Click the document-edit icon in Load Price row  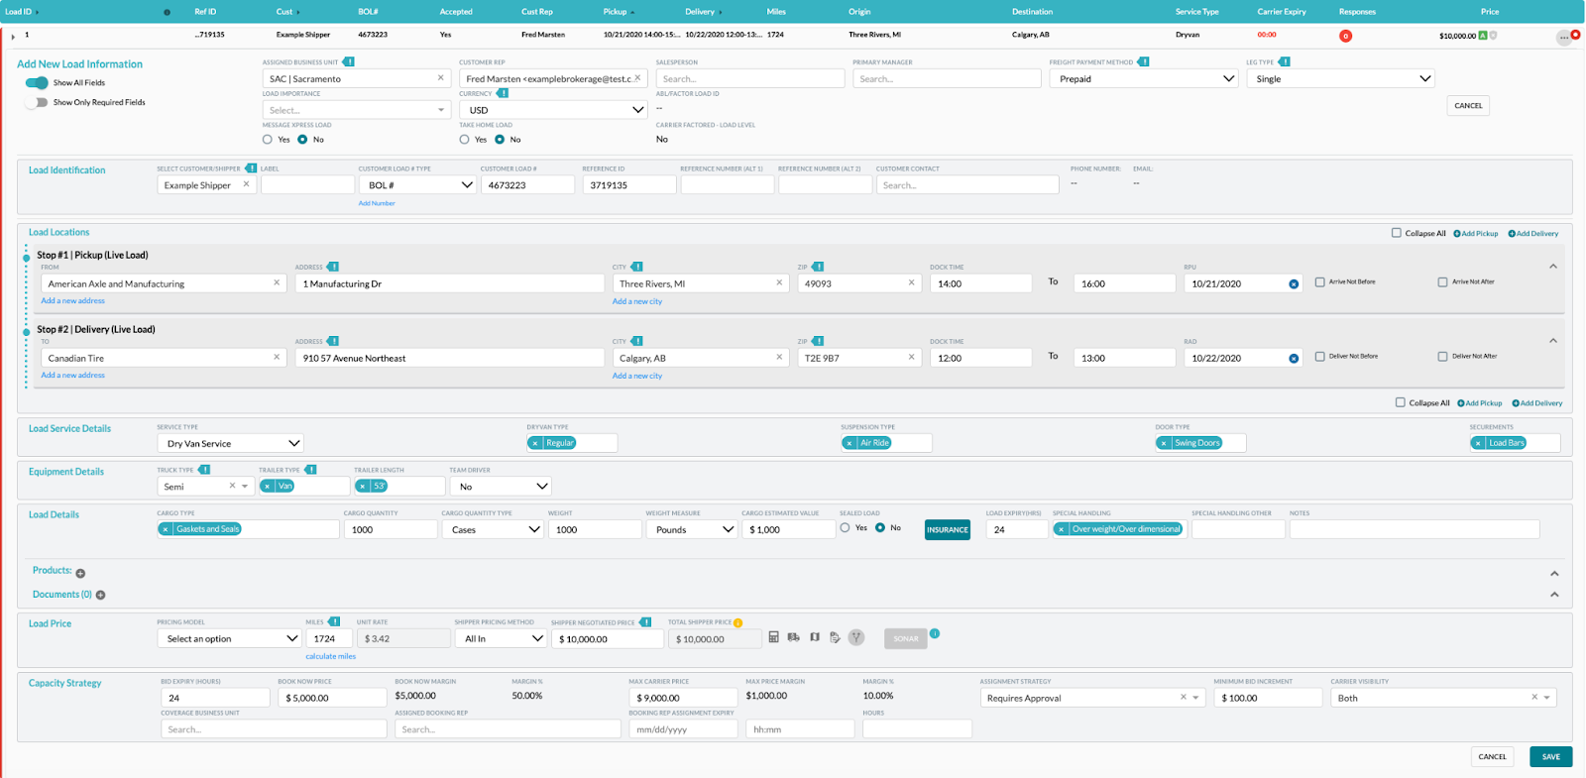(x=835, y=637)
